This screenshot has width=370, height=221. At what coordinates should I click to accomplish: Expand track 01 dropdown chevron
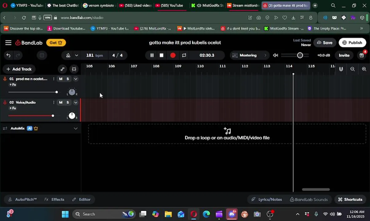pos(76,79)
